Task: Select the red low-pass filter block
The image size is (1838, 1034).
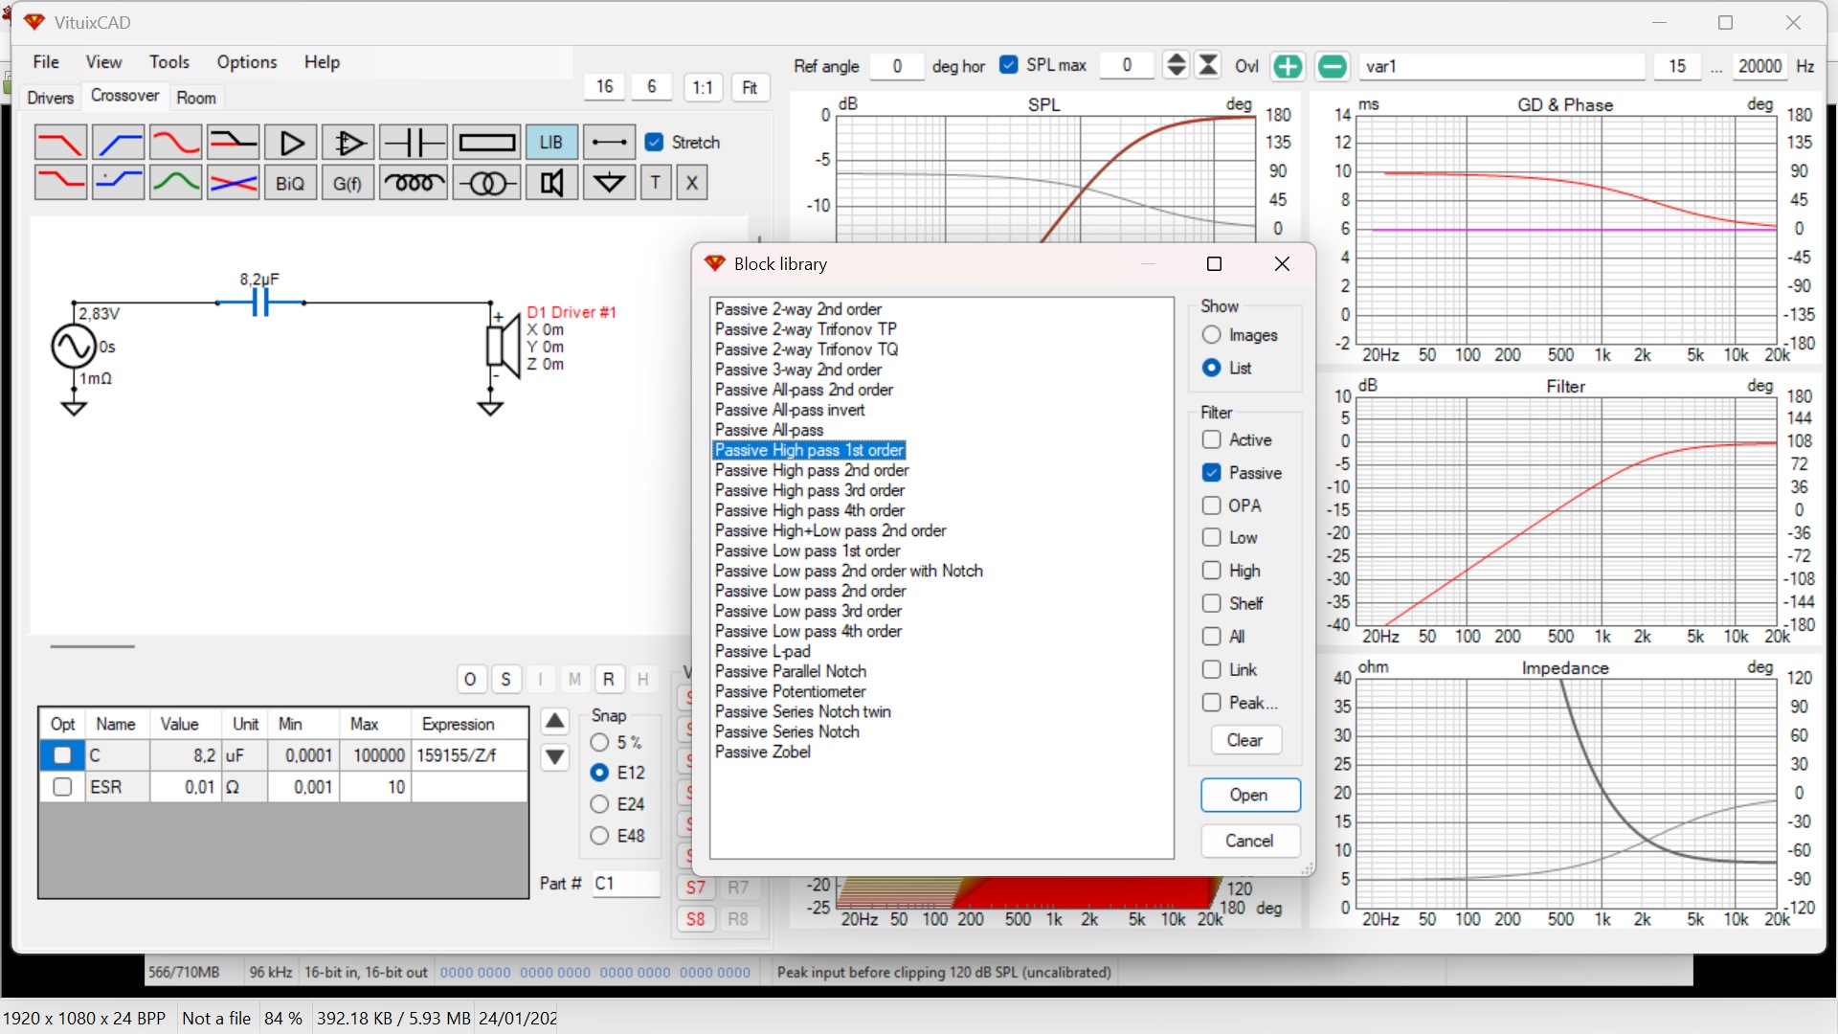Action: 60,143
